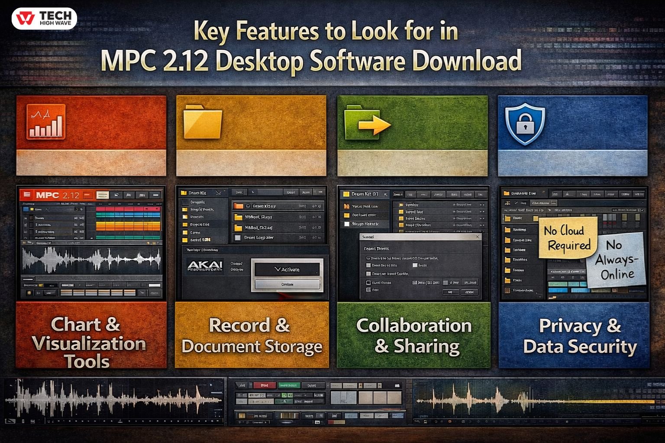Click the green folder with arrow sharing icon
This screenshot has width=665, height=443.
coord(368,122)
